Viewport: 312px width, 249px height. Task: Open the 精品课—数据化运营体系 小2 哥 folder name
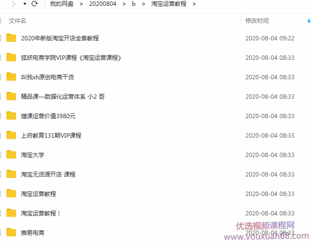click(x=62, y=96)
